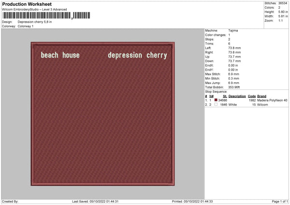Click the Max Jump value 6.9 mm
This screenshot has width=290, height=205.
233,83
